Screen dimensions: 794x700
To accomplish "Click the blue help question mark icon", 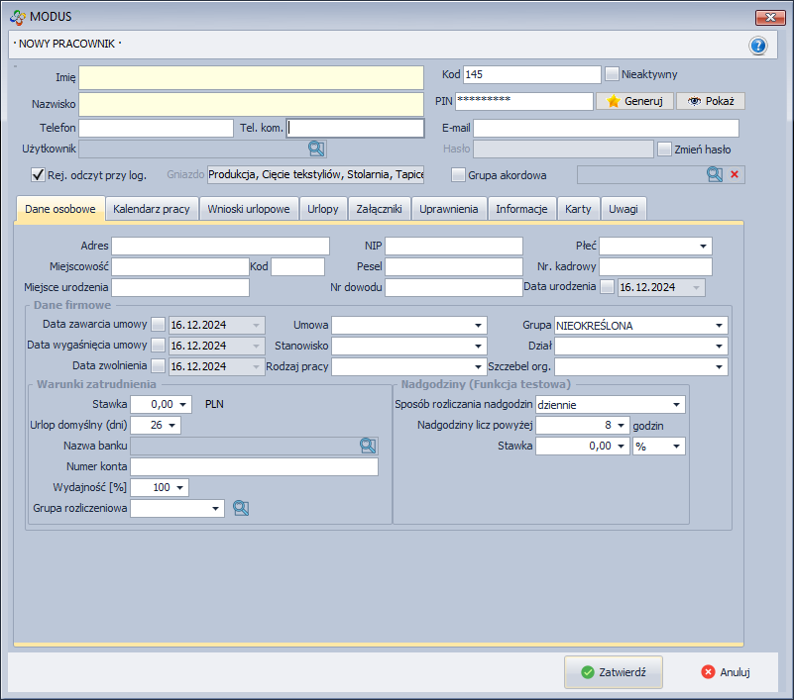I will point(758,46).
